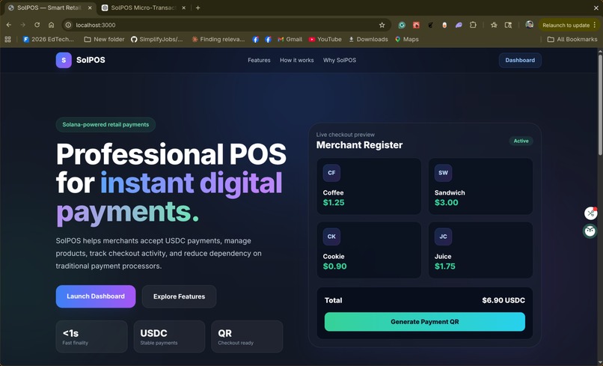
Task: Open How it works nav link
Action: pyautogui.click(x=296, y=60)
